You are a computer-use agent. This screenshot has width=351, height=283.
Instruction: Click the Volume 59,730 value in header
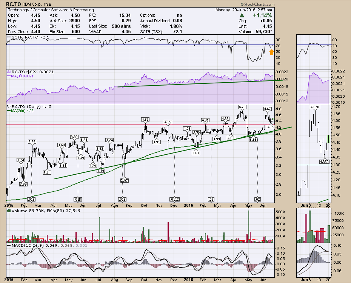click(264, 32)
